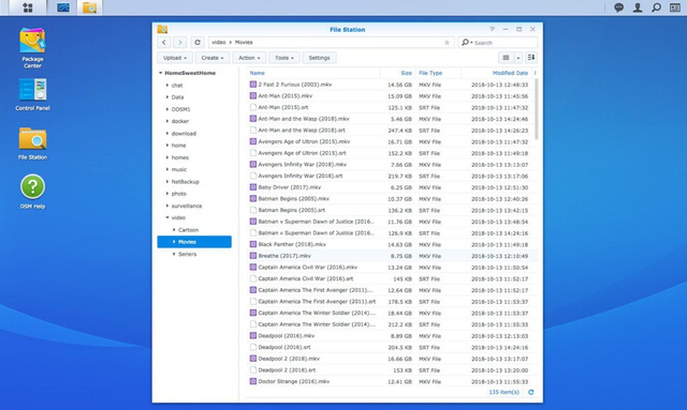687x410 pixels.
Task: Open the Upload dropdown menu
Action: click(x=175, y=58)
